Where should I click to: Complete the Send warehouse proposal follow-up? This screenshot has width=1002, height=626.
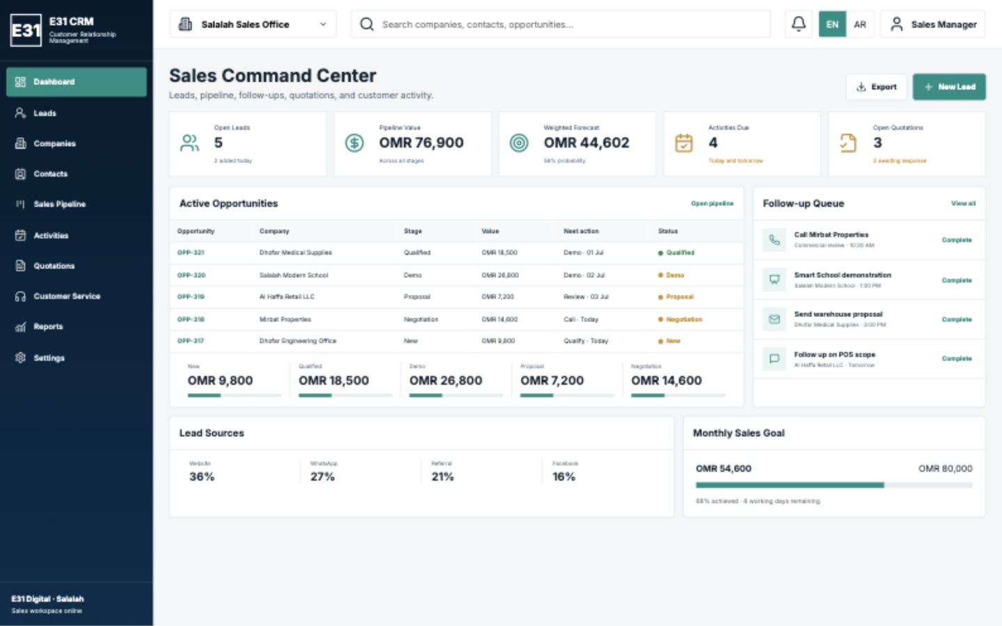click(x=957, y=320)
